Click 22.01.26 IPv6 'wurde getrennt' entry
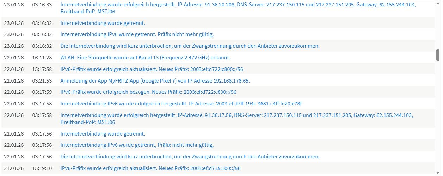 (x=137, y=145)
